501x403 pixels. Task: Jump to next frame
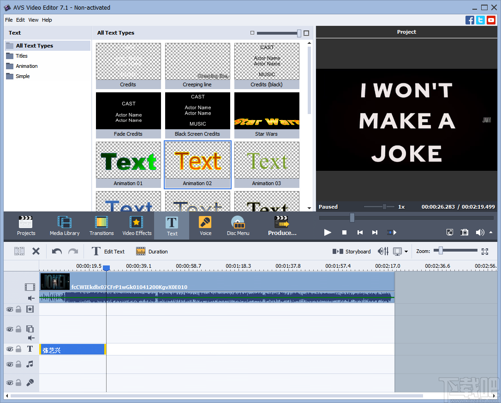375,233
